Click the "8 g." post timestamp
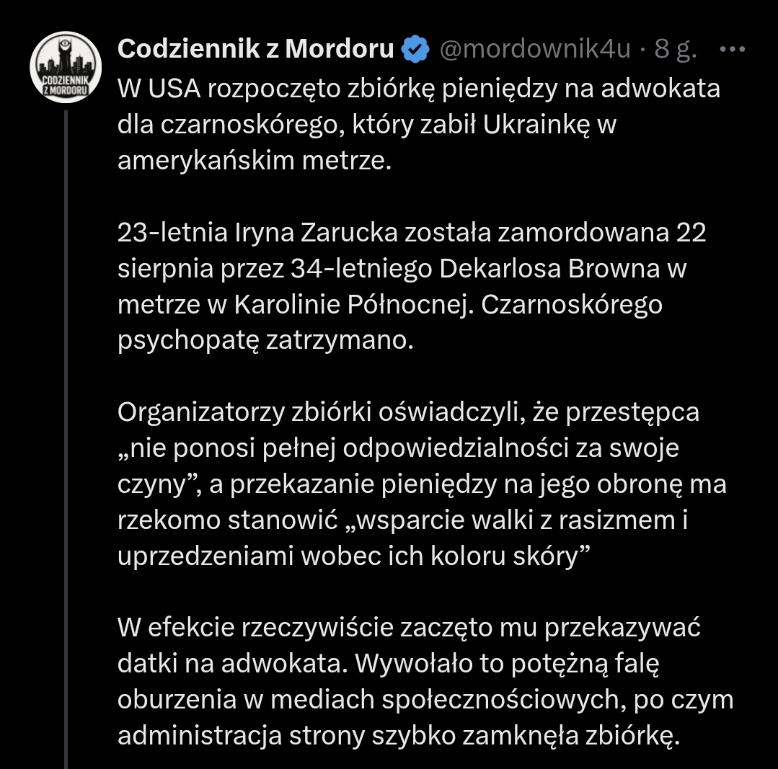 [x=676, y=50]
